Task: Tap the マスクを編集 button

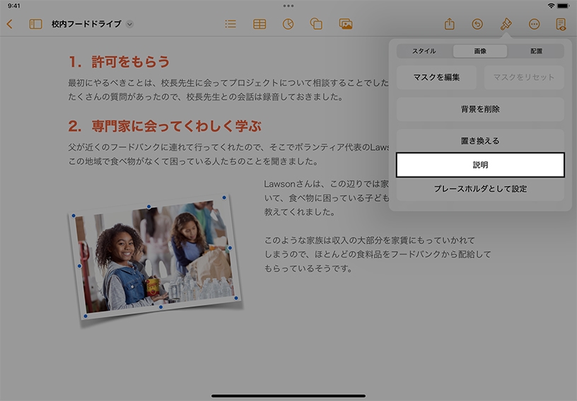Action: click(436, 77)
